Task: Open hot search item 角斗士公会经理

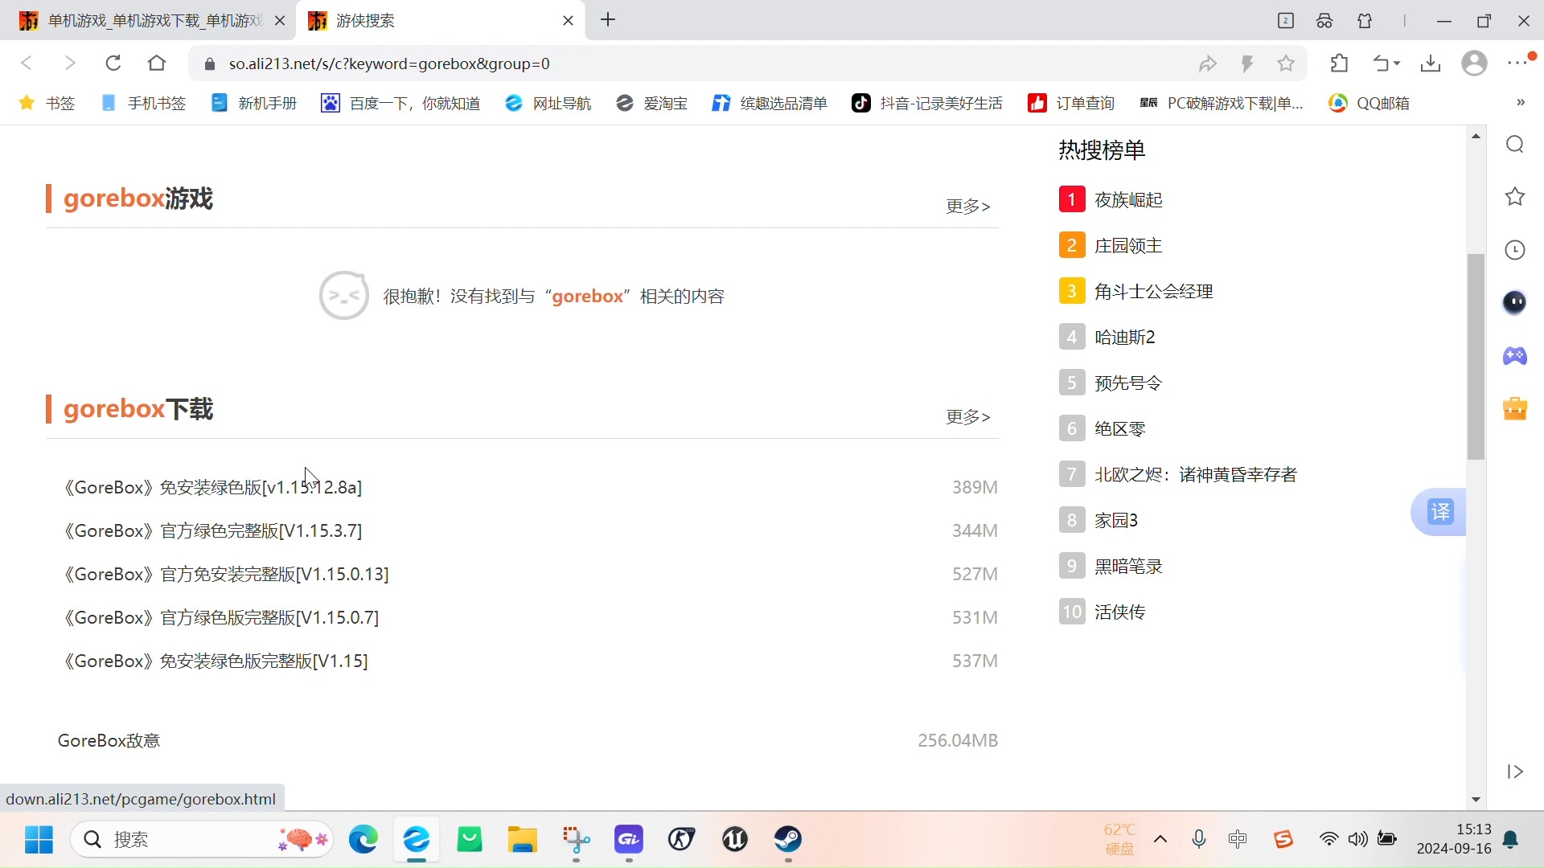Action: click(x=1153, y=291)
